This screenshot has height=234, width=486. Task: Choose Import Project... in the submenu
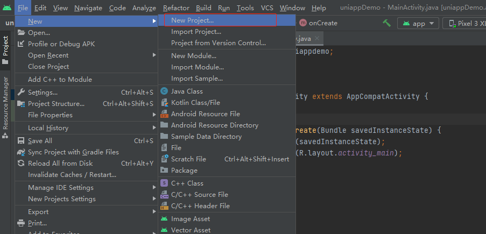[227, 32]
